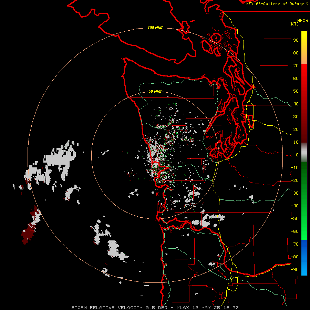This screenshot has height=310, width=310.
Task: Click the 30 value on the velocity scale
Action: click(296, 117)
